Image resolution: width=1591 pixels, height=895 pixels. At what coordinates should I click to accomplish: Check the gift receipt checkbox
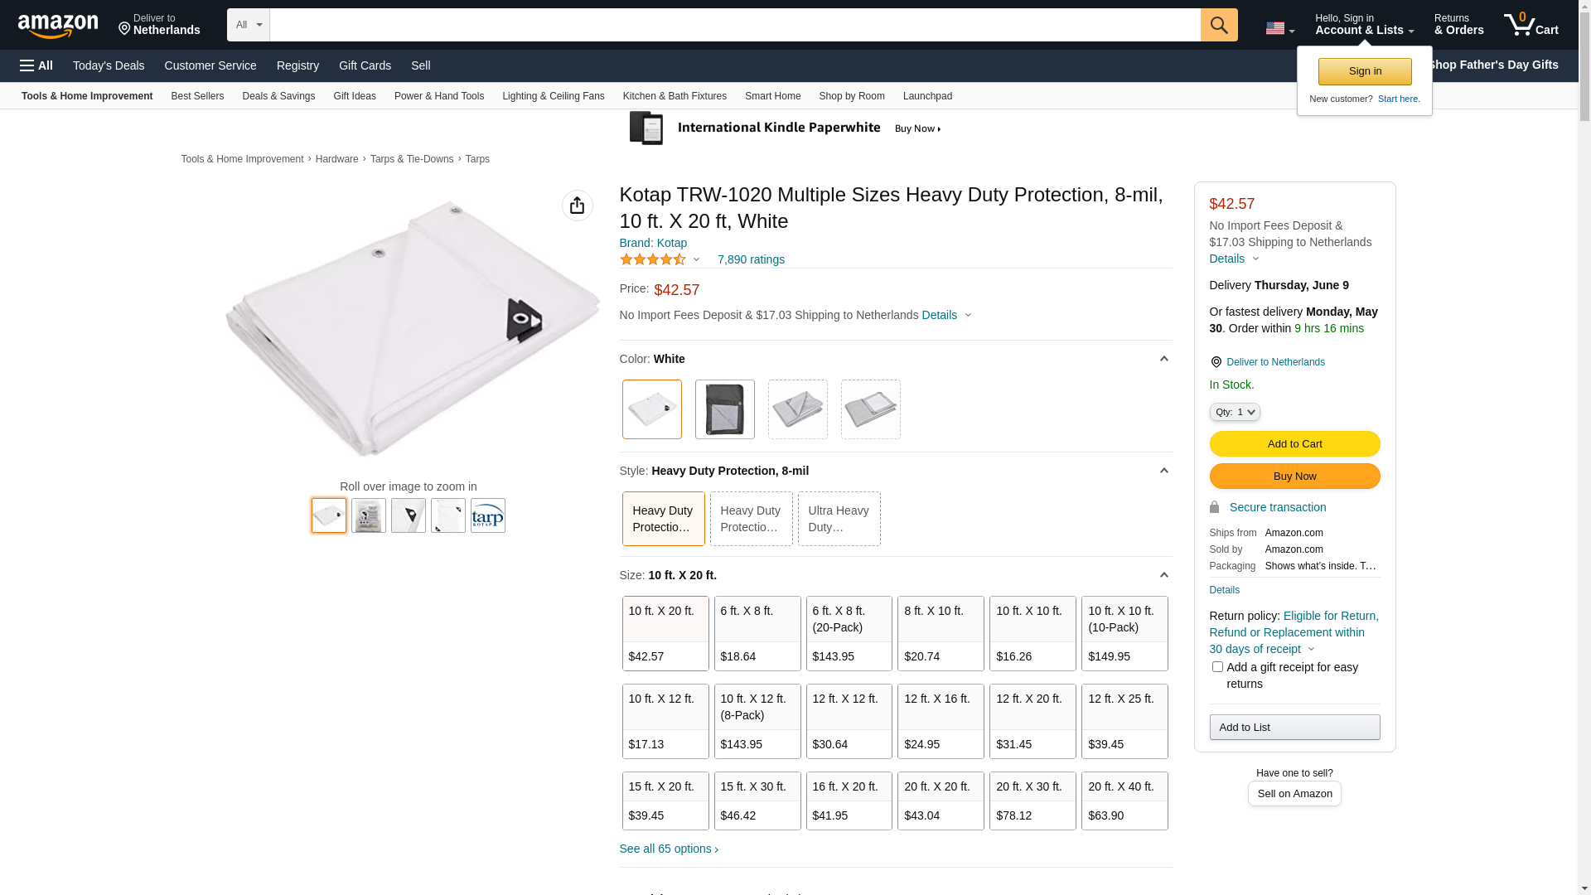pyautogui.click(x=1217, y=666)
